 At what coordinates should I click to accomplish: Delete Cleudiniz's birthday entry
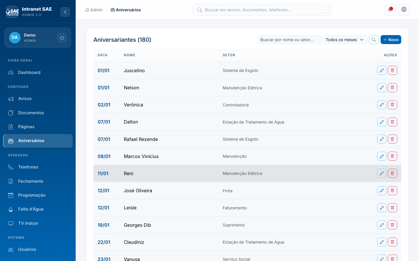pos(393,242)
